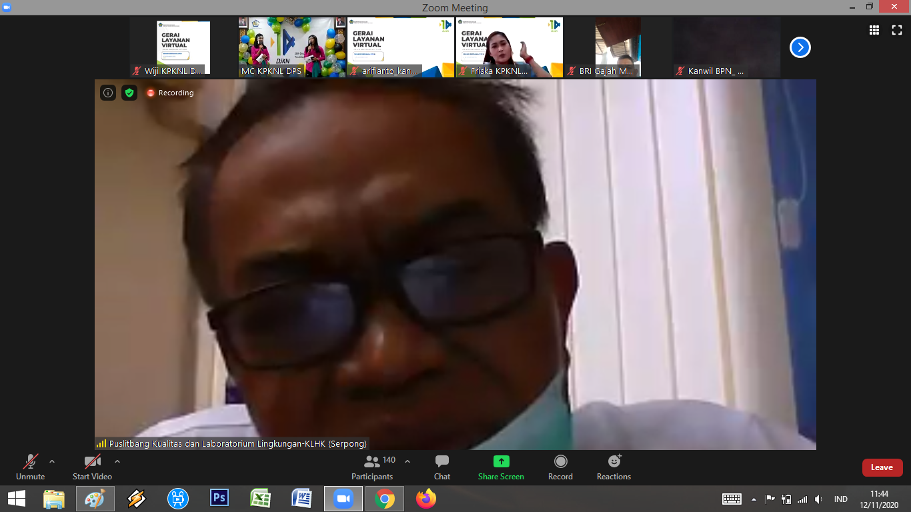Open the Reactions menu
Viewport: 911px width, 512px height.
point(614,467)
